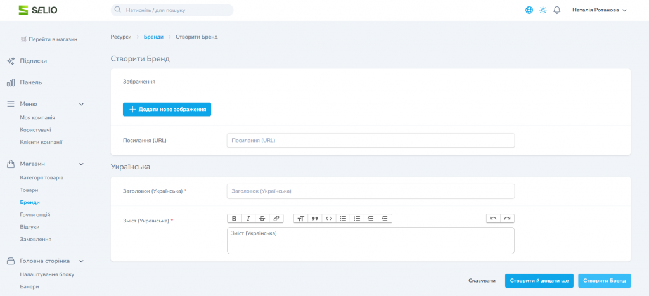Apply strikethrough formatting
This screenshot has width=649, height=296.
point(262,218)
